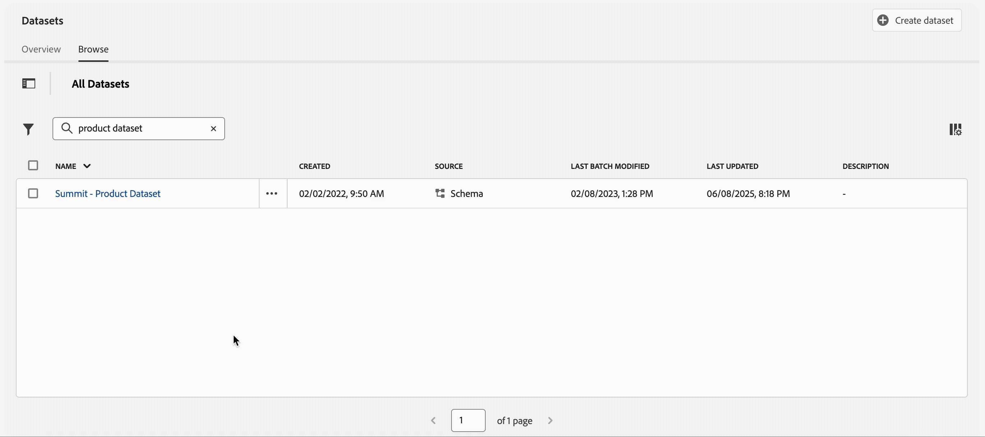Screen dimensions: 985x437
Task: Go to the previous page arrow
Action: 433,420
